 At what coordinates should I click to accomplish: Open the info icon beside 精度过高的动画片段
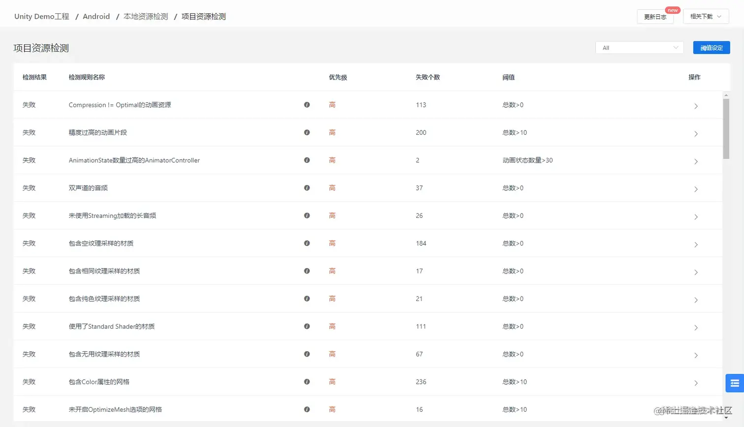tap(307, 133)
